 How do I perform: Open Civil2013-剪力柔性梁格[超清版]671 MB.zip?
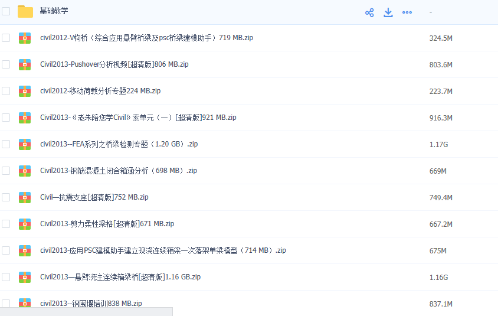pos(107,224)
